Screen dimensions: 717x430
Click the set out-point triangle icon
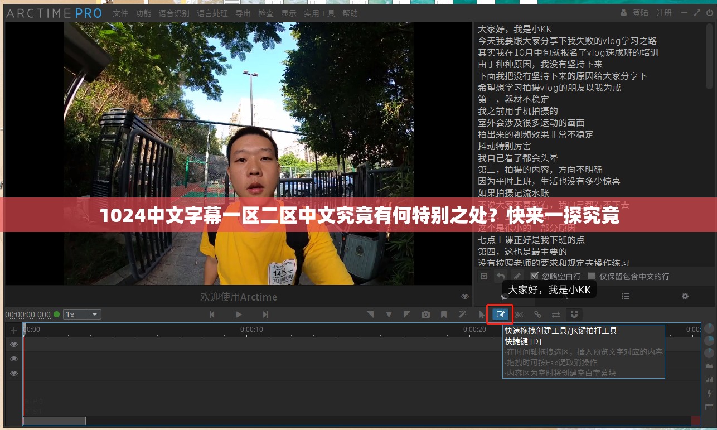coord(407,315)
